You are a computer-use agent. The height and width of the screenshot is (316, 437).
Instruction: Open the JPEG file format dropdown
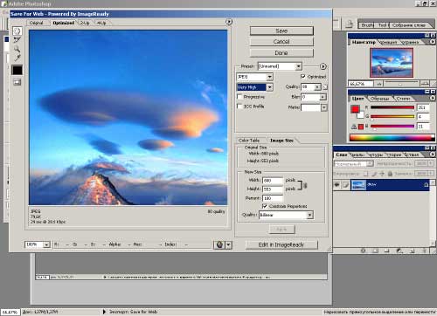pyautogui.click(x=269, y=77)
